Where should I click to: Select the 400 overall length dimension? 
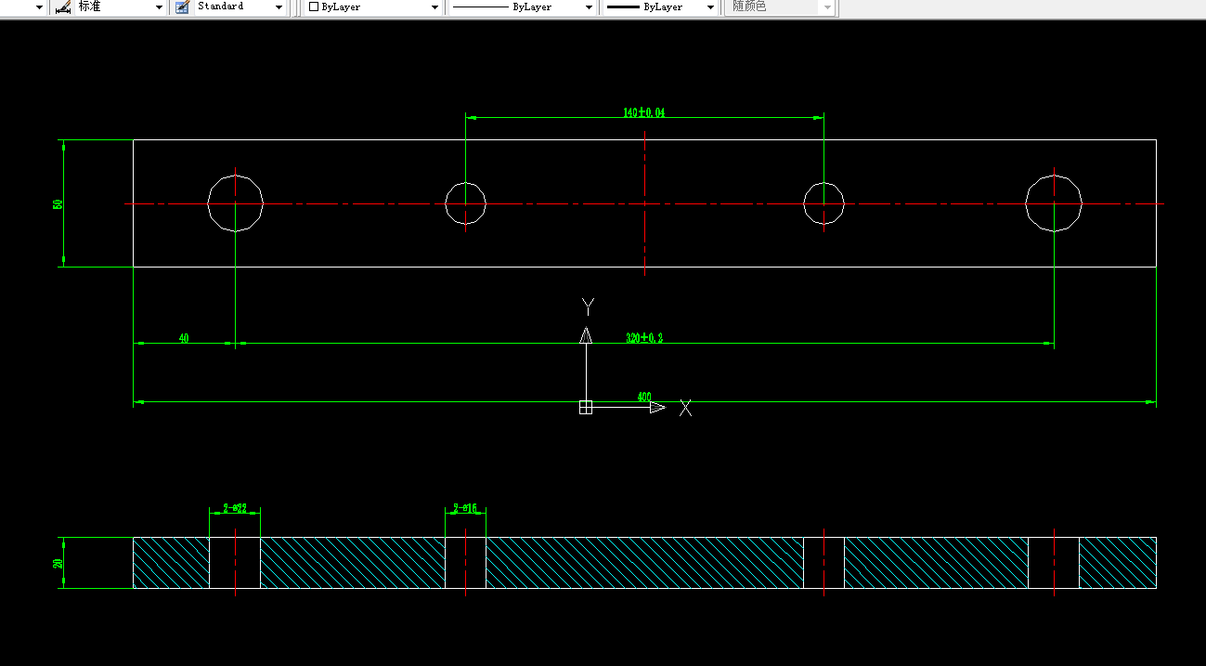[644, 397]
